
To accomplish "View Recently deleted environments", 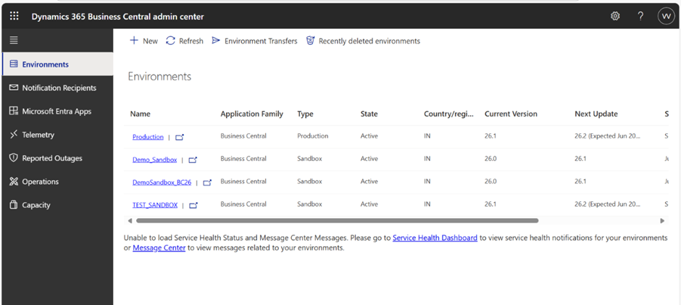I will [x=363, y=41].
